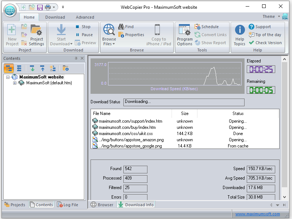Switch to the Log File tab
The image size is (292, 219).
68,205
